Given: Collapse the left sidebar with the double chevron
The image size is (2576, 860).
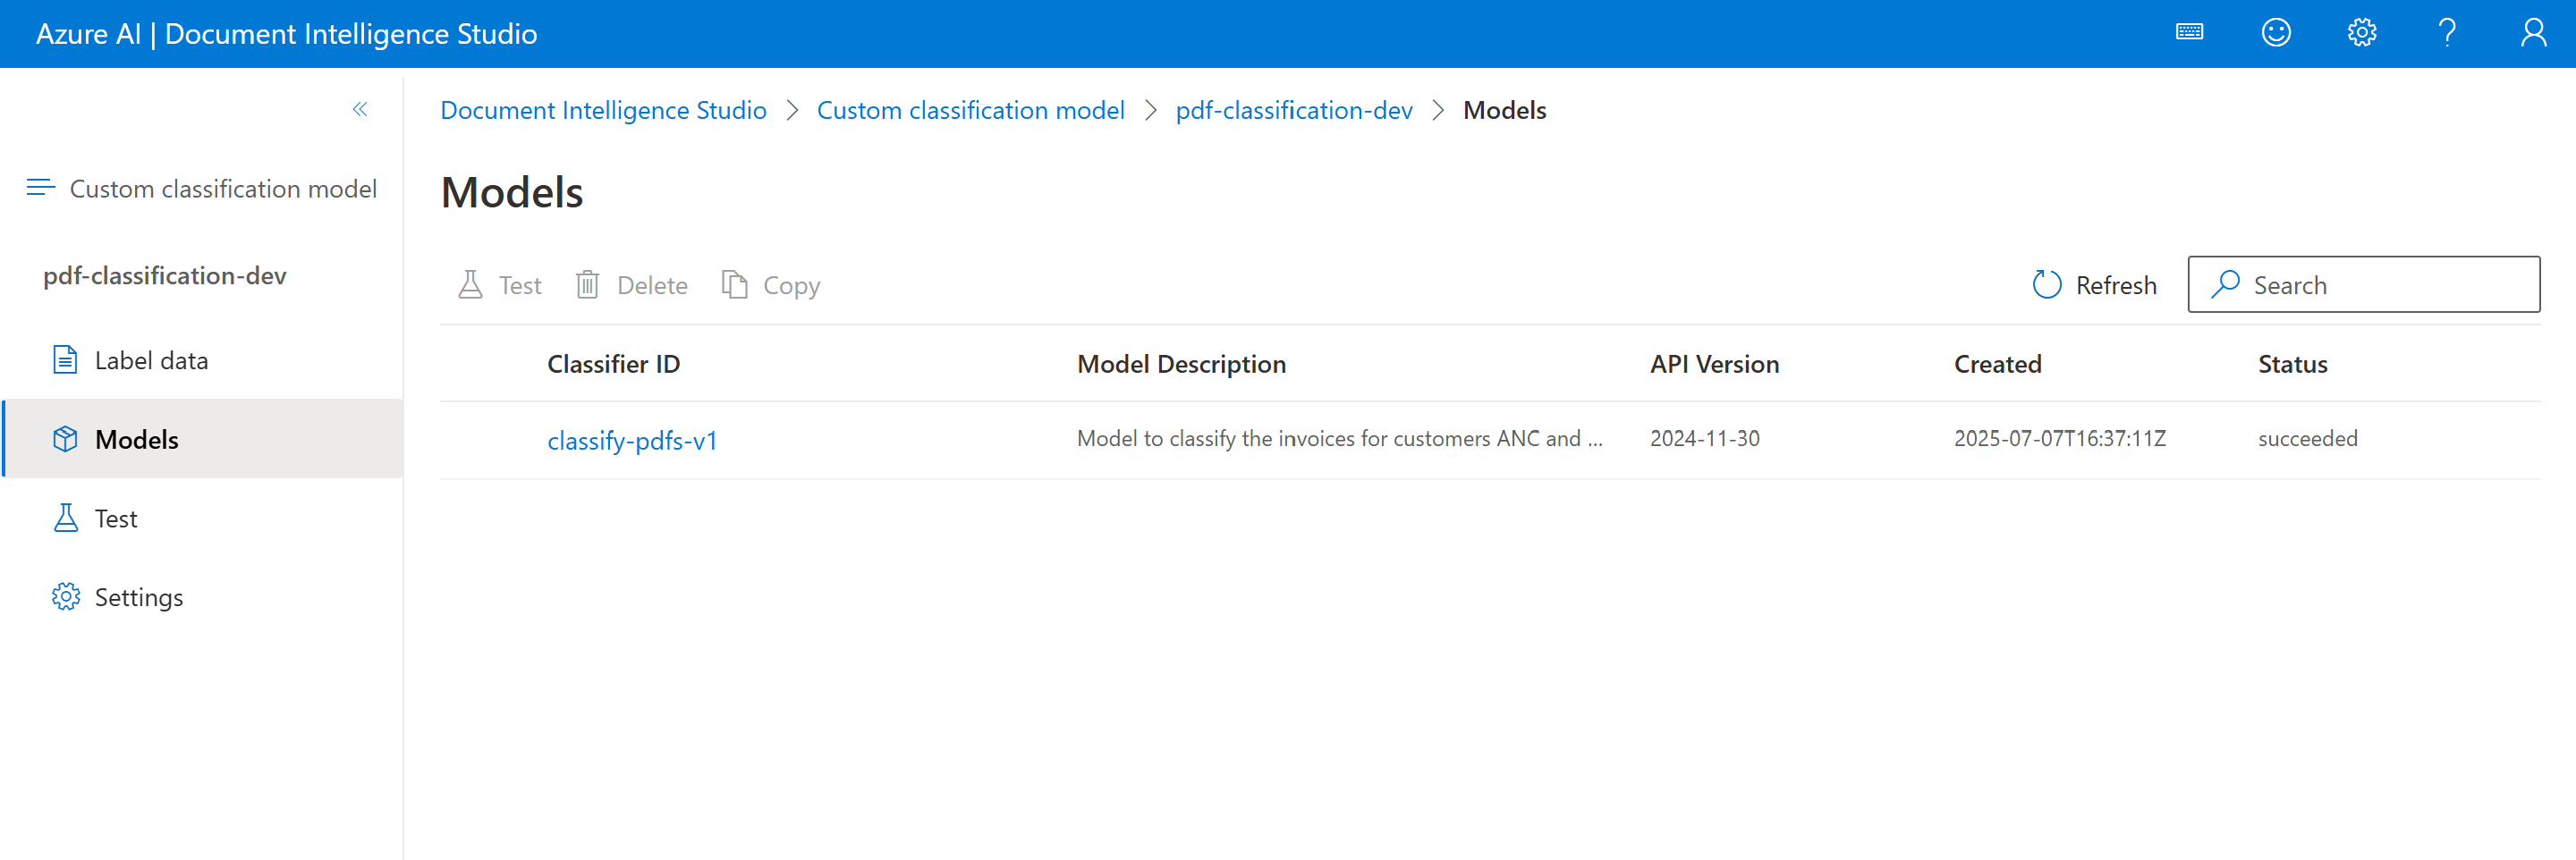Looking at the screenshot, I should [x=359, y=109].
